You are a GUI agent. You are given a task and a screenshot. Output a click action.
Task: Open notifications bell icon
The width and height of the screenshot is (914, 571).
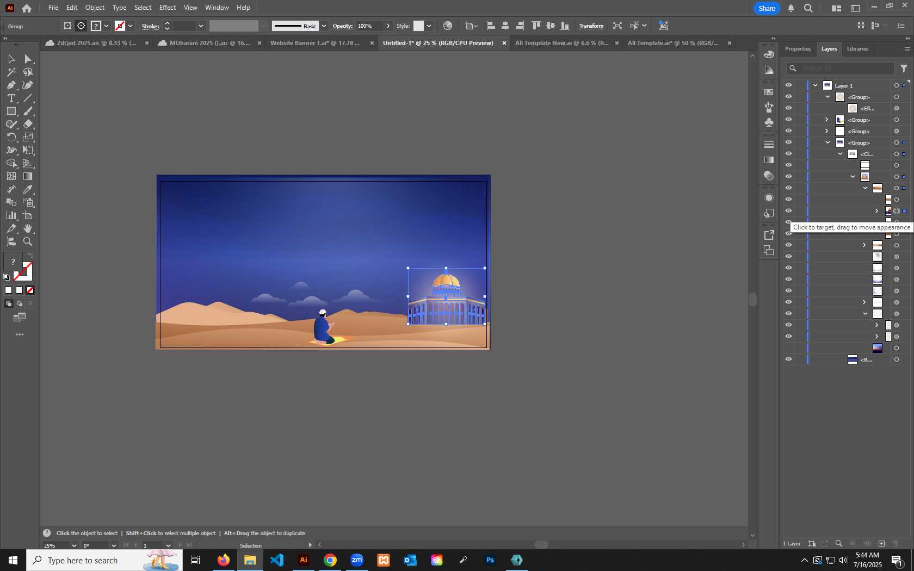pos(791,8)
